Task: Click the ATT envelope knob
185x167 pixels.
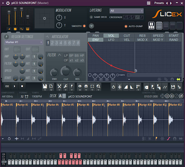Action: (95, 76)
